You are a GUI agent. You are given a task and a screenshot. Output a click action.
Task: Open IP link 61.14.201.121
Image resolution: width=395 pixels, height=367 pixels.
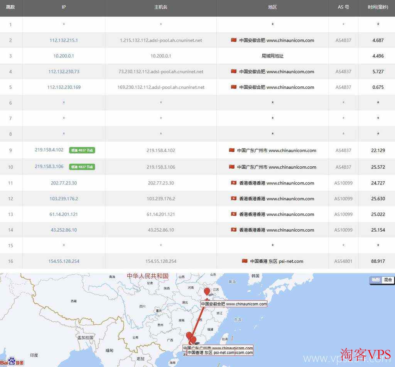pyautogui.click(x=64, y=214)
